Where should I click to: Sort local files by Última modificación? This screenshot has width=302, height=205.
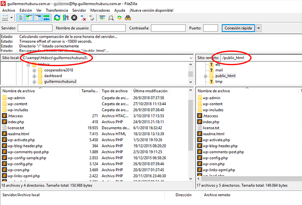tap(150, 91)
